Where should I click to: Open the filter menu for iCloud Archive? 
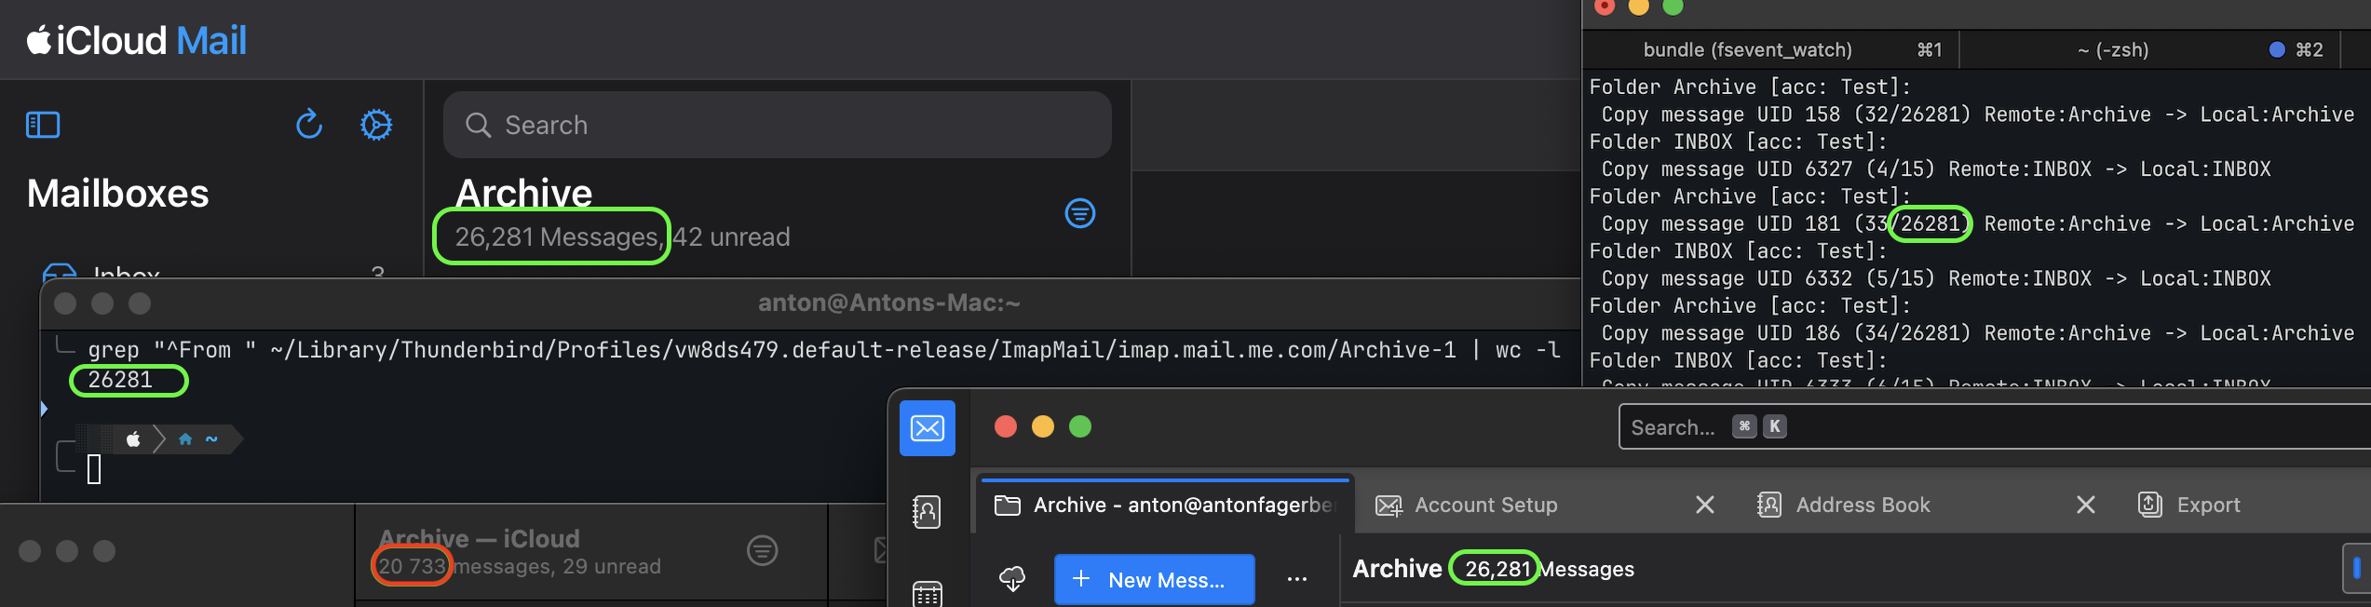click(x=1079, y=213)
